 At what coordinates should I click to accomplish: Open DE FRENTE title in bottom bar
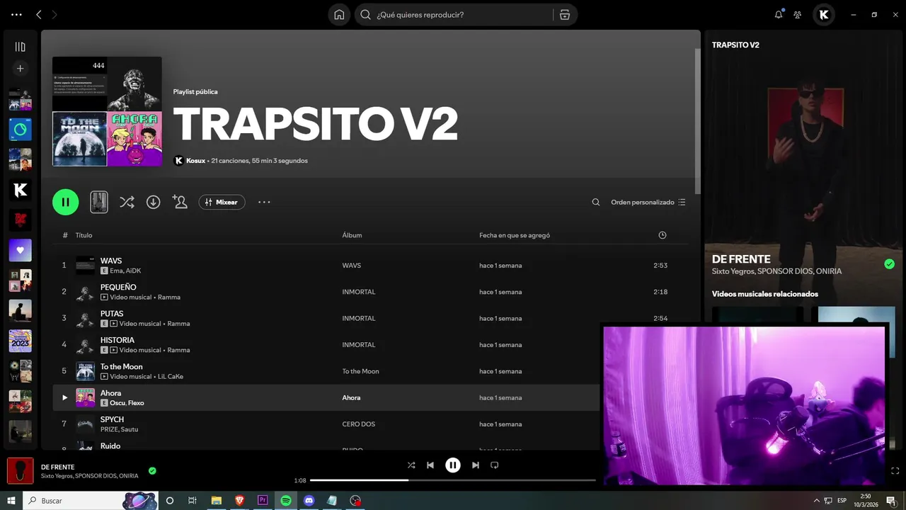point(57,467)
